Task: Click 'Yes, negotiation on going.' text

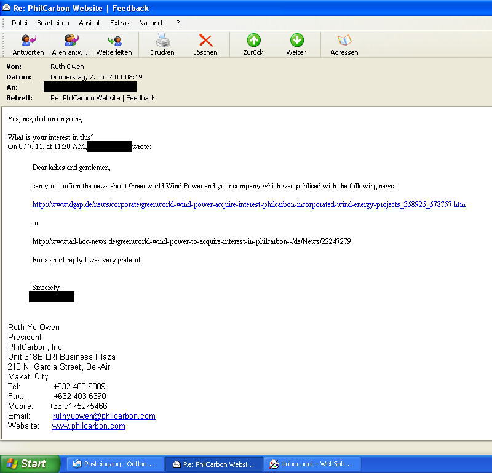Action: click(46, 119)
